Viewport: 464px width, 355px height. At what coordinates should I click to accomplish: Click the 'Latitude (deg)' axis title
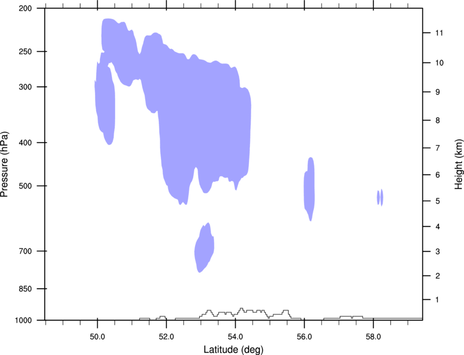click(233, 350)
